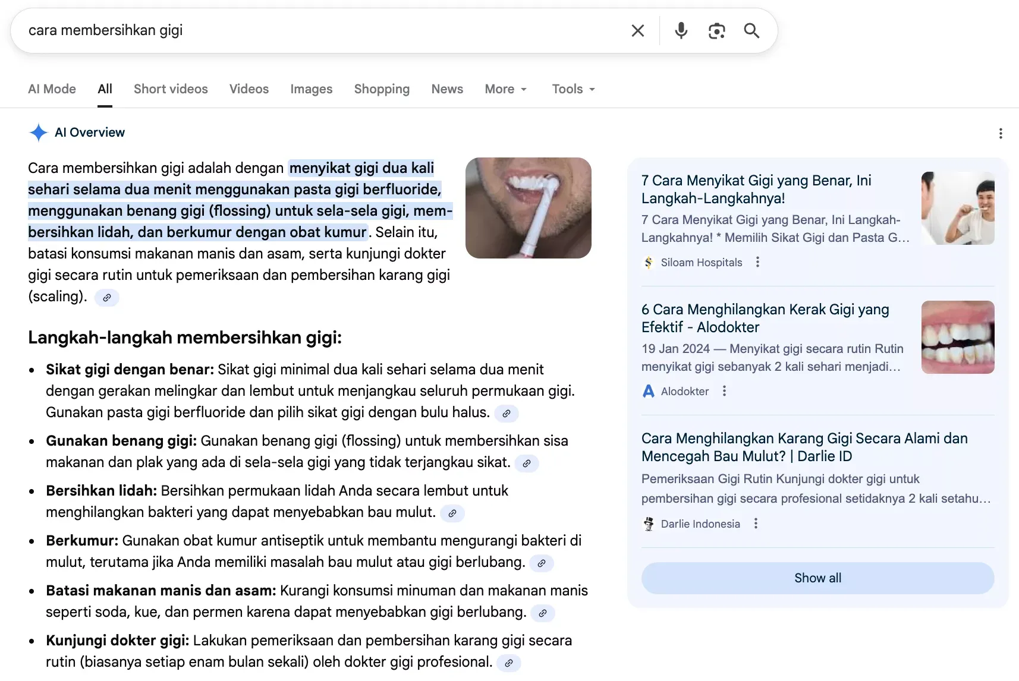The width and height of the screenshot is (1019, 681).
Task: Submit search with magnifying glass icon
Action: (752, 30)
